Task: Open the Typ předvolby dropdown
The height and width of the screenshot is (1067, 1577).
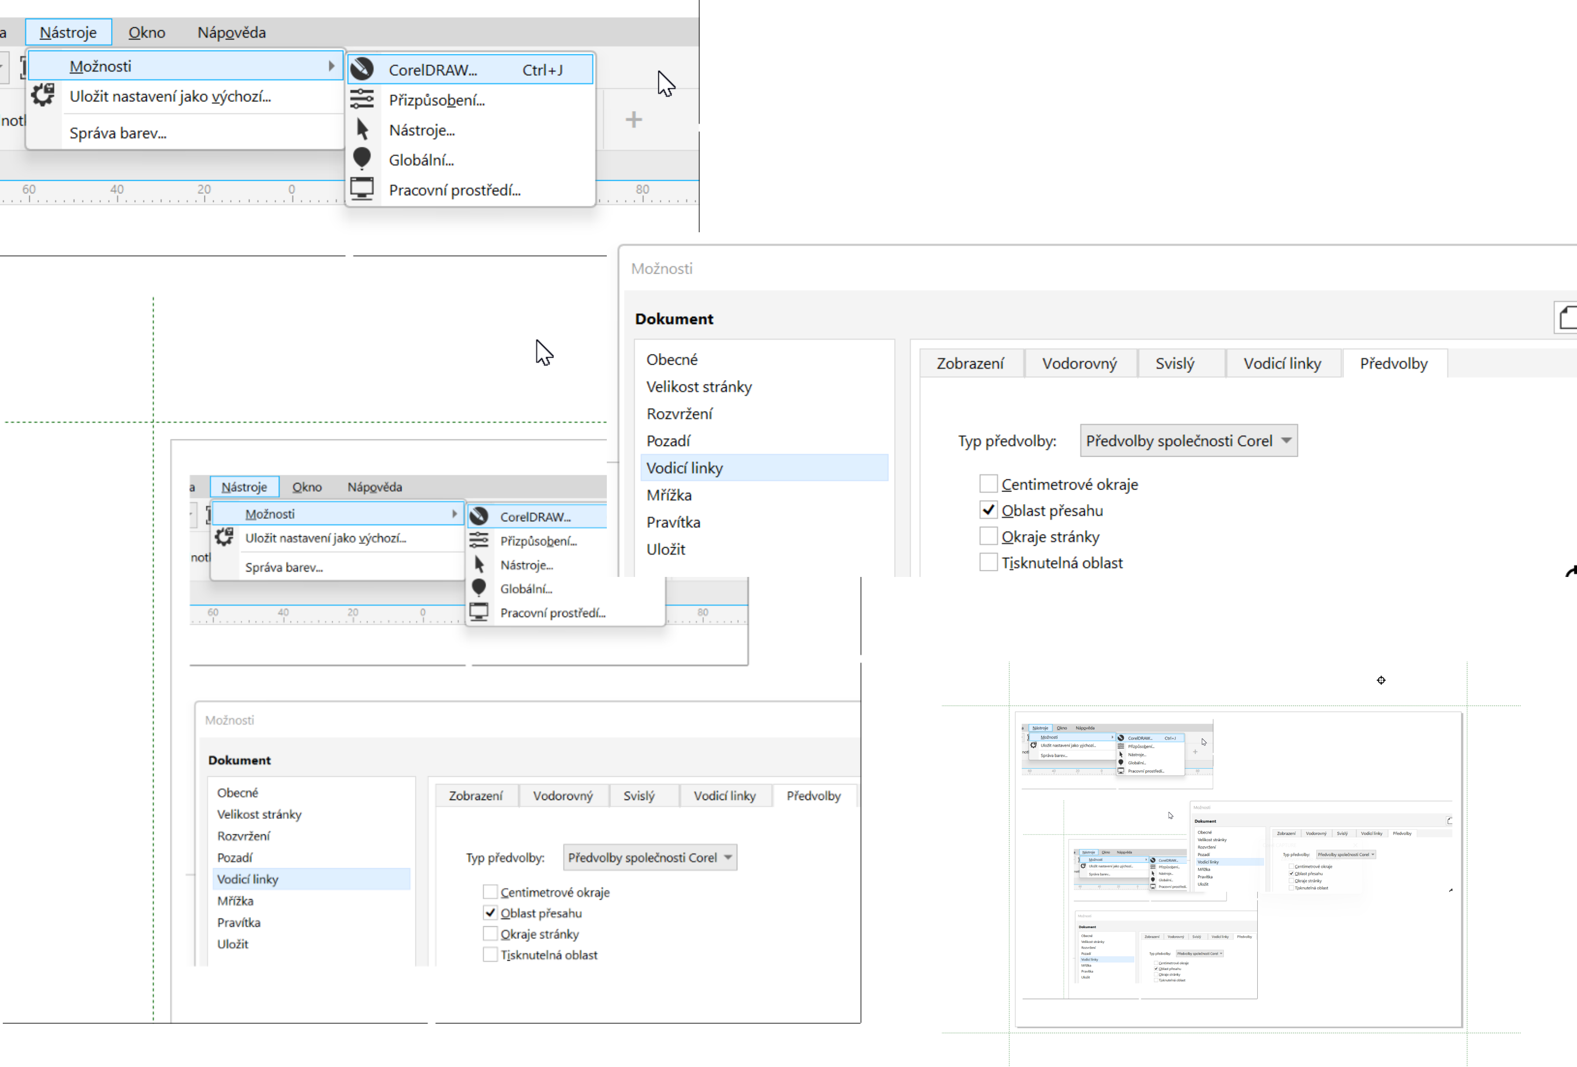Action: coord(1188,441)
